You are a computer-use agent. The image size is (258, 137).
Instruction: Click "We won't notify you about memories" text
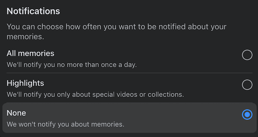[66, 124]
